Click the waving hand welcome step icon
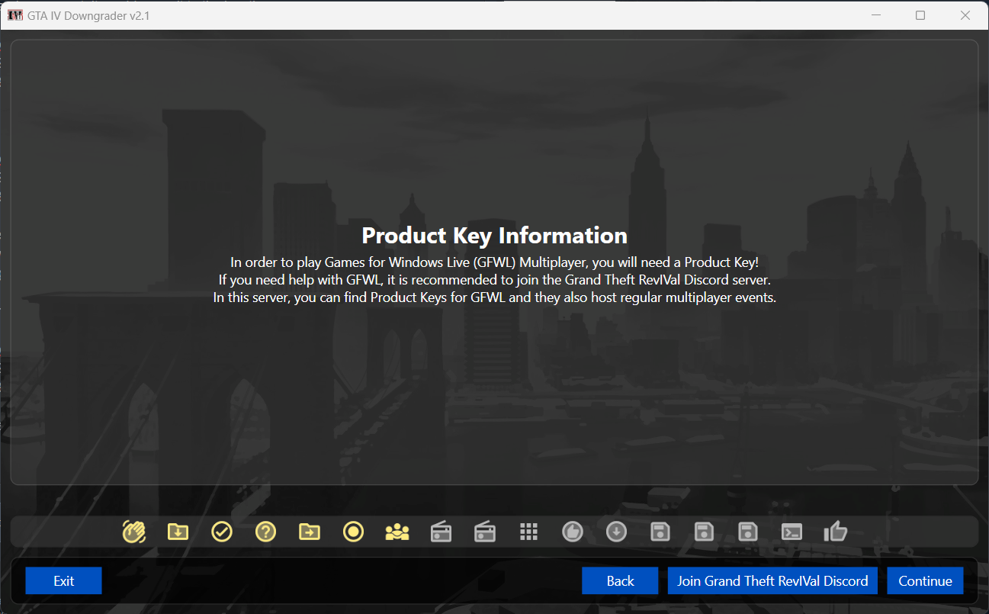The width and height of the screenshot is (989, 614). point(134,532)
